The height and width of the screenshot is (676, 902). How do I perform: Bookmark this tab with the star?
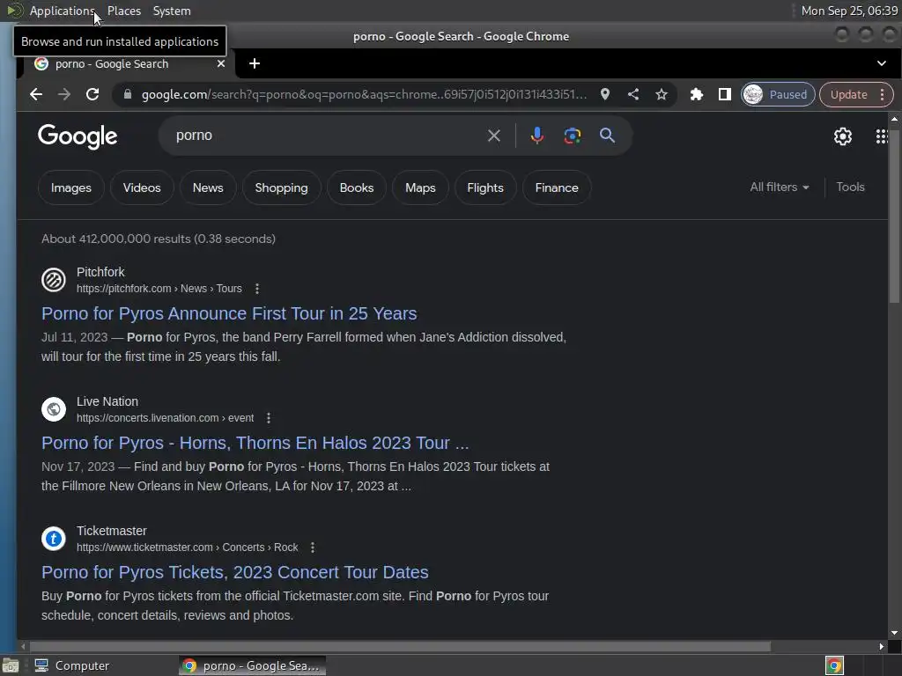point(662,94)
